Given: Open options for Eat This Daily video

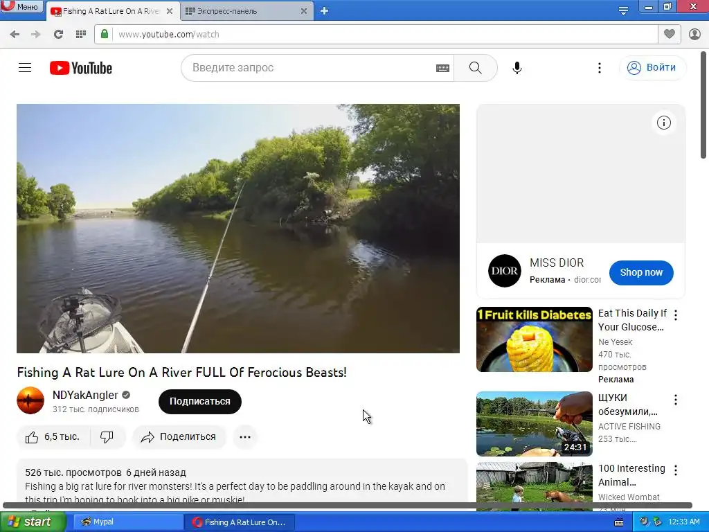Looking at the screenshot, I should point(676,315).
